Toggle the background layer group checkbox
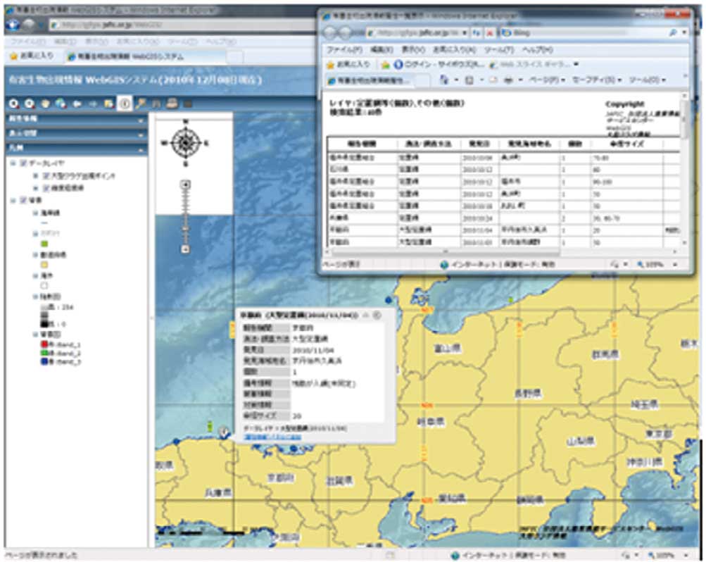Image resolution: width=706 pixels, height=562 pixels. click(24, 201)
